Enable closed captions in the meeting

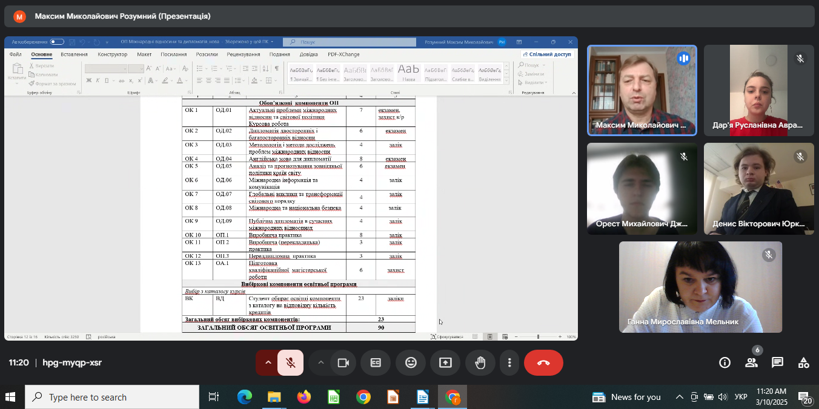pos(376,363)
